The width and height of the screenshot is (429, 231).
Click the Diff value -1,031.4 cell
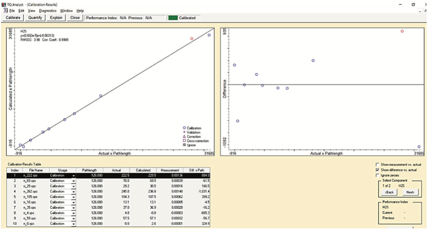click(x=197, y=192)
